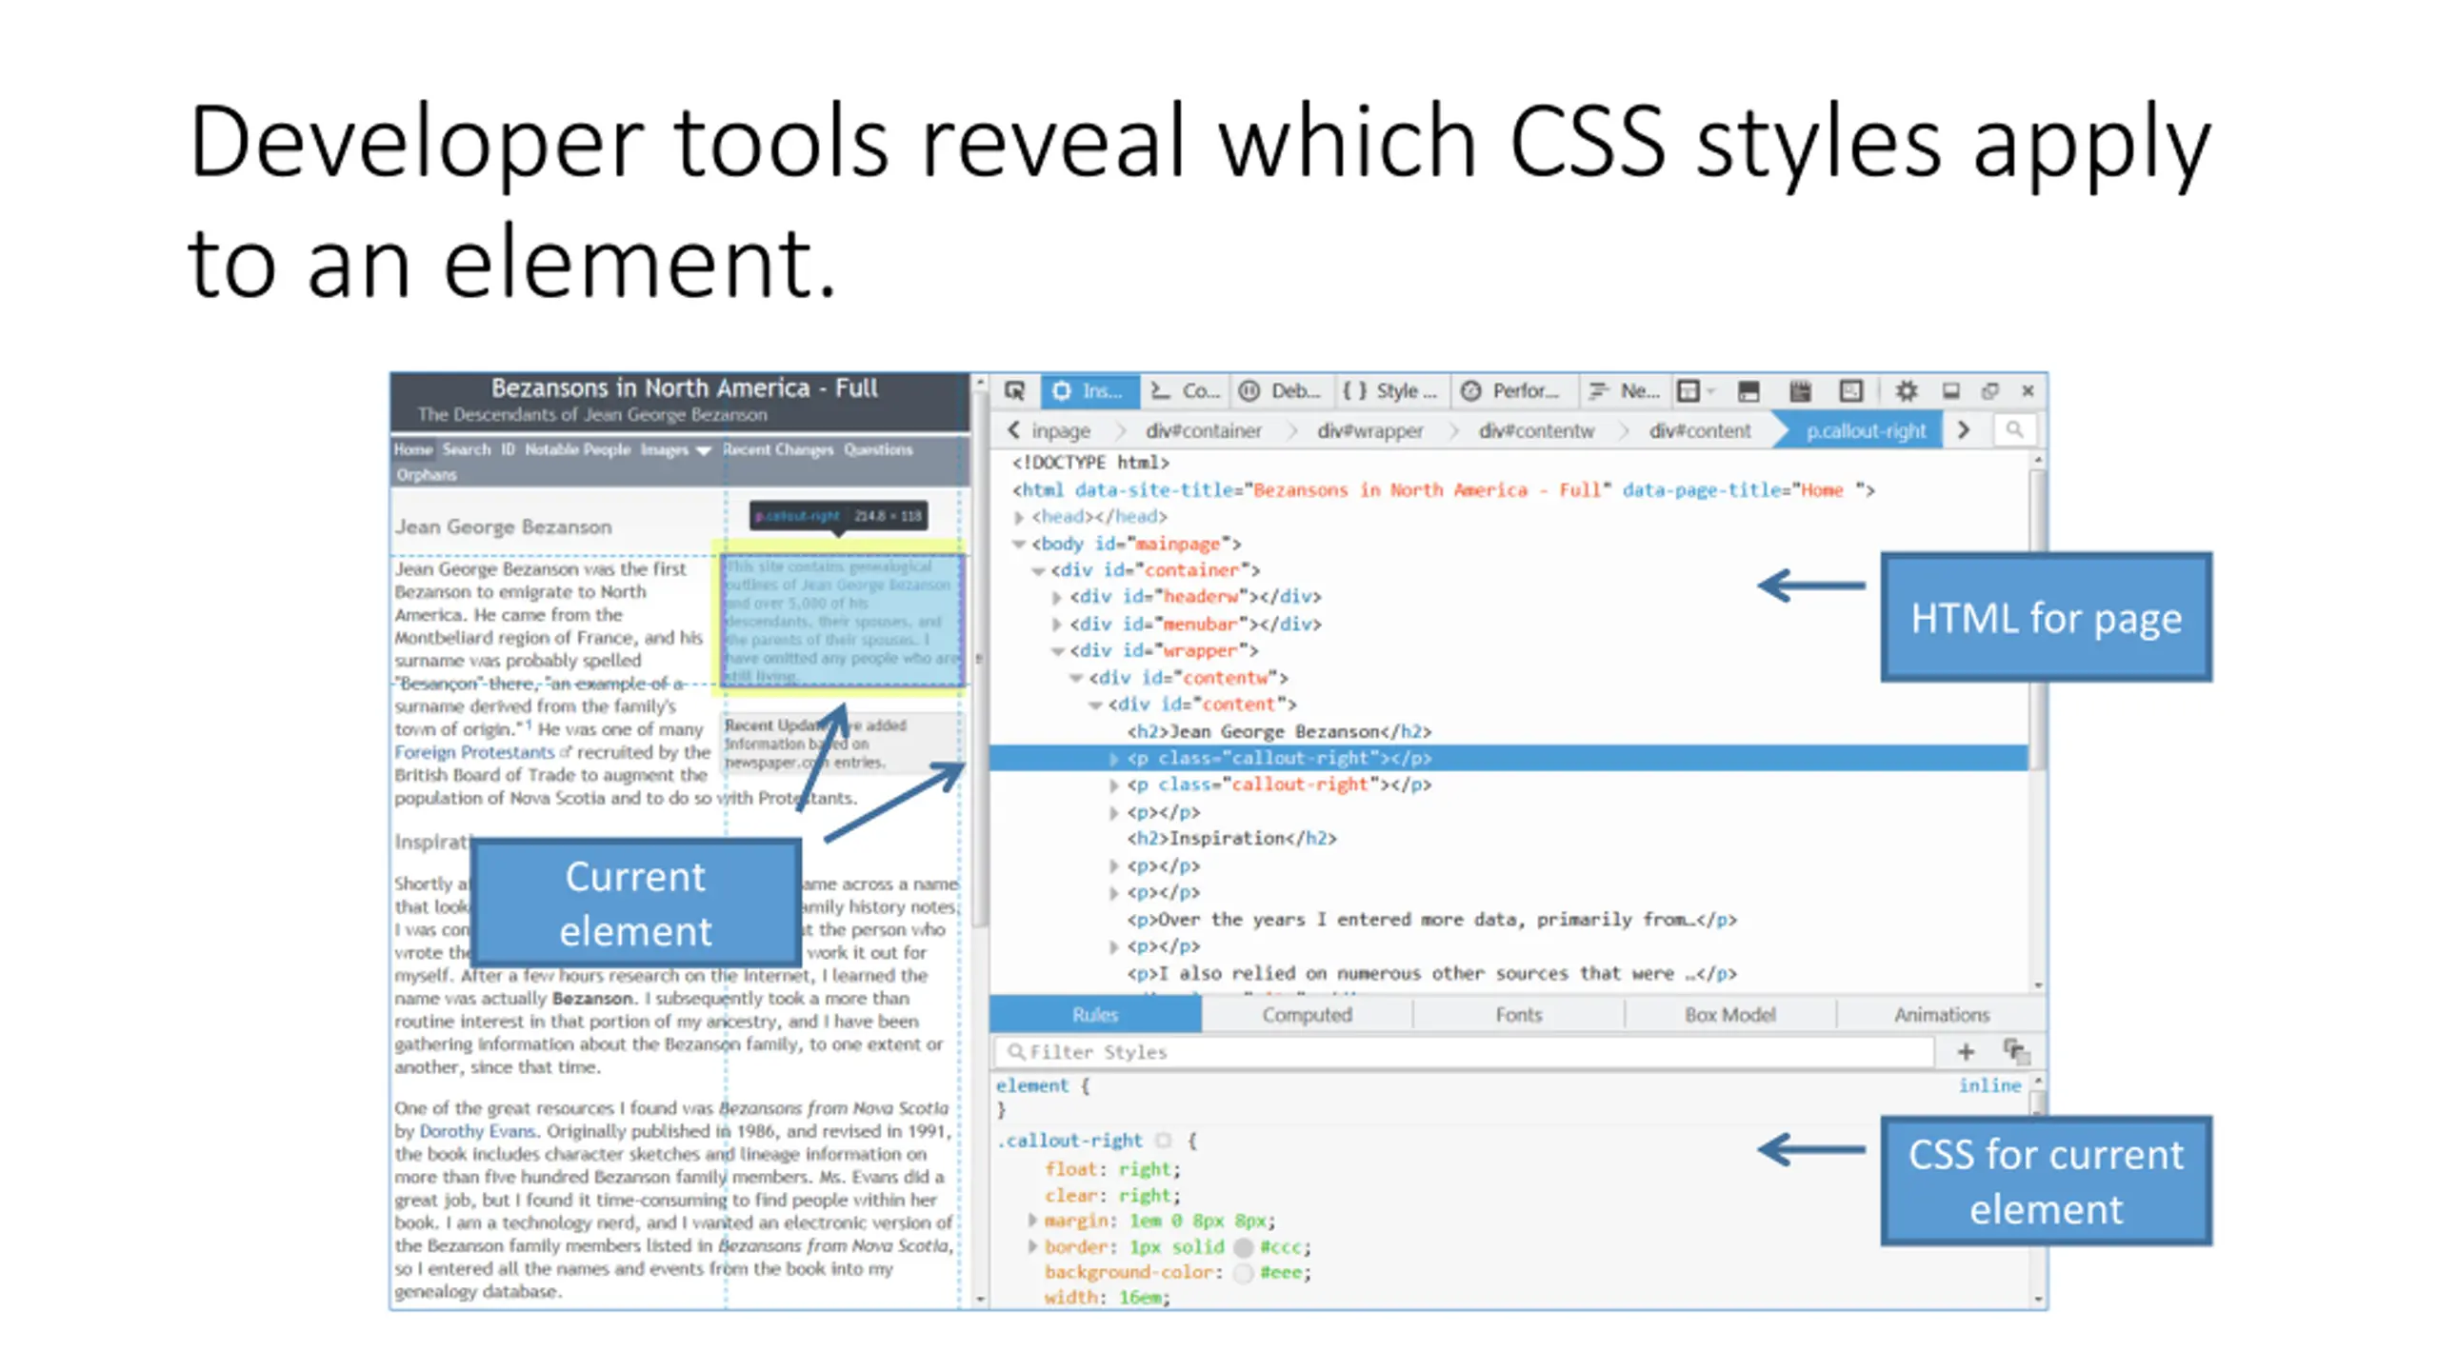This screenshot has width=2438, height=1371.
Task: Open the frame selection dropdown
Action: (x=1694, y=390)
